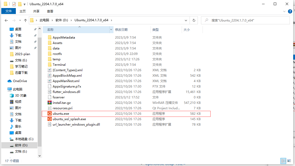Expand the ribbon chevron

click(x=284, y=11)
